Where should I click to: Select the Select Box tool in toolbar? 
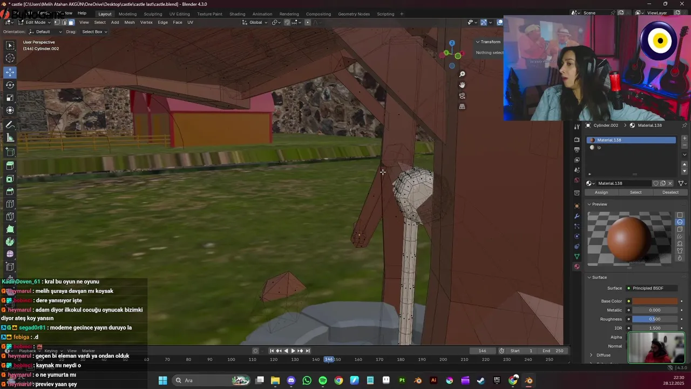coord(10,45)
